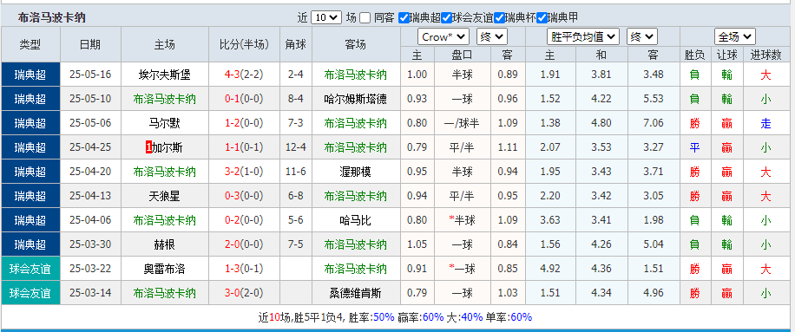This screenshot has height=332, width=795.
Task: Click score 0-1(0-0) on 25-05-10
Action: [245, 99]
